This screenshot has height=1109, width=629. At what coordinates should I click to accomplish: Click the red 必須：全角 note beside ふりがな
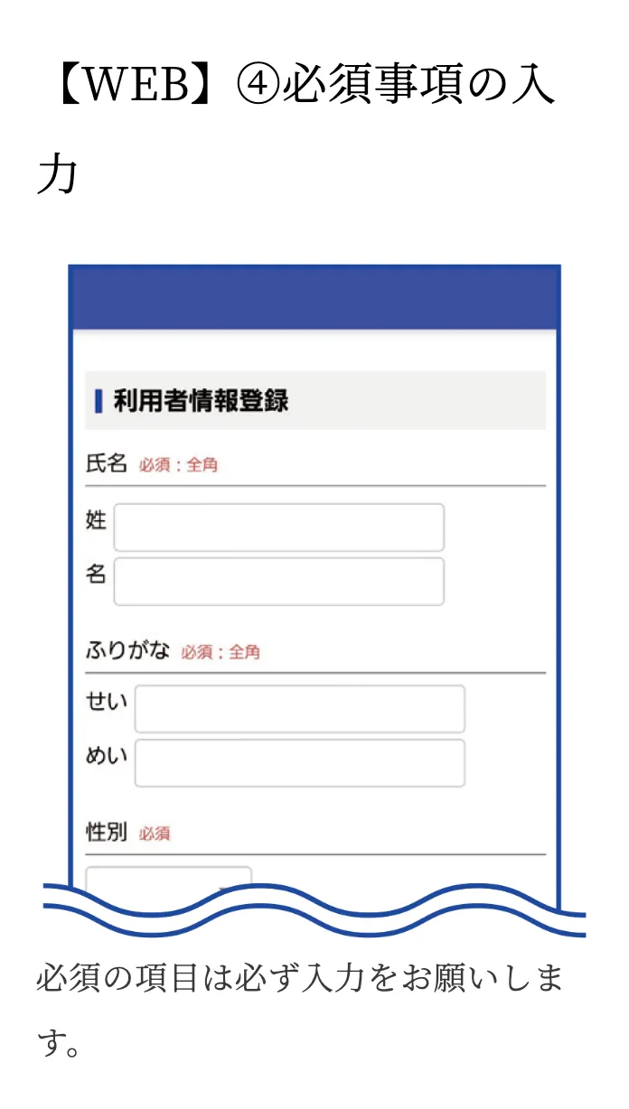221,652
